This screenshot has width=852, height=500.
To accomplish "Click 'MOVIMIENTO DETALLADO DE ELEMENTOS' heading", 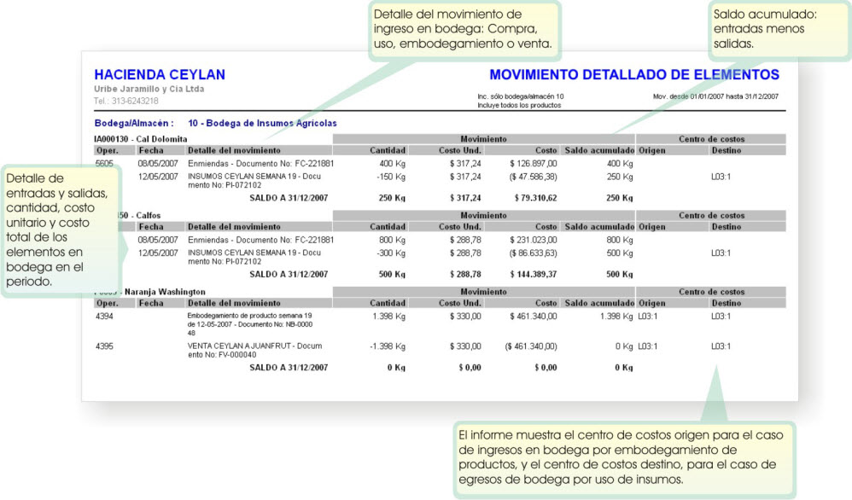I will coord(634,74).
